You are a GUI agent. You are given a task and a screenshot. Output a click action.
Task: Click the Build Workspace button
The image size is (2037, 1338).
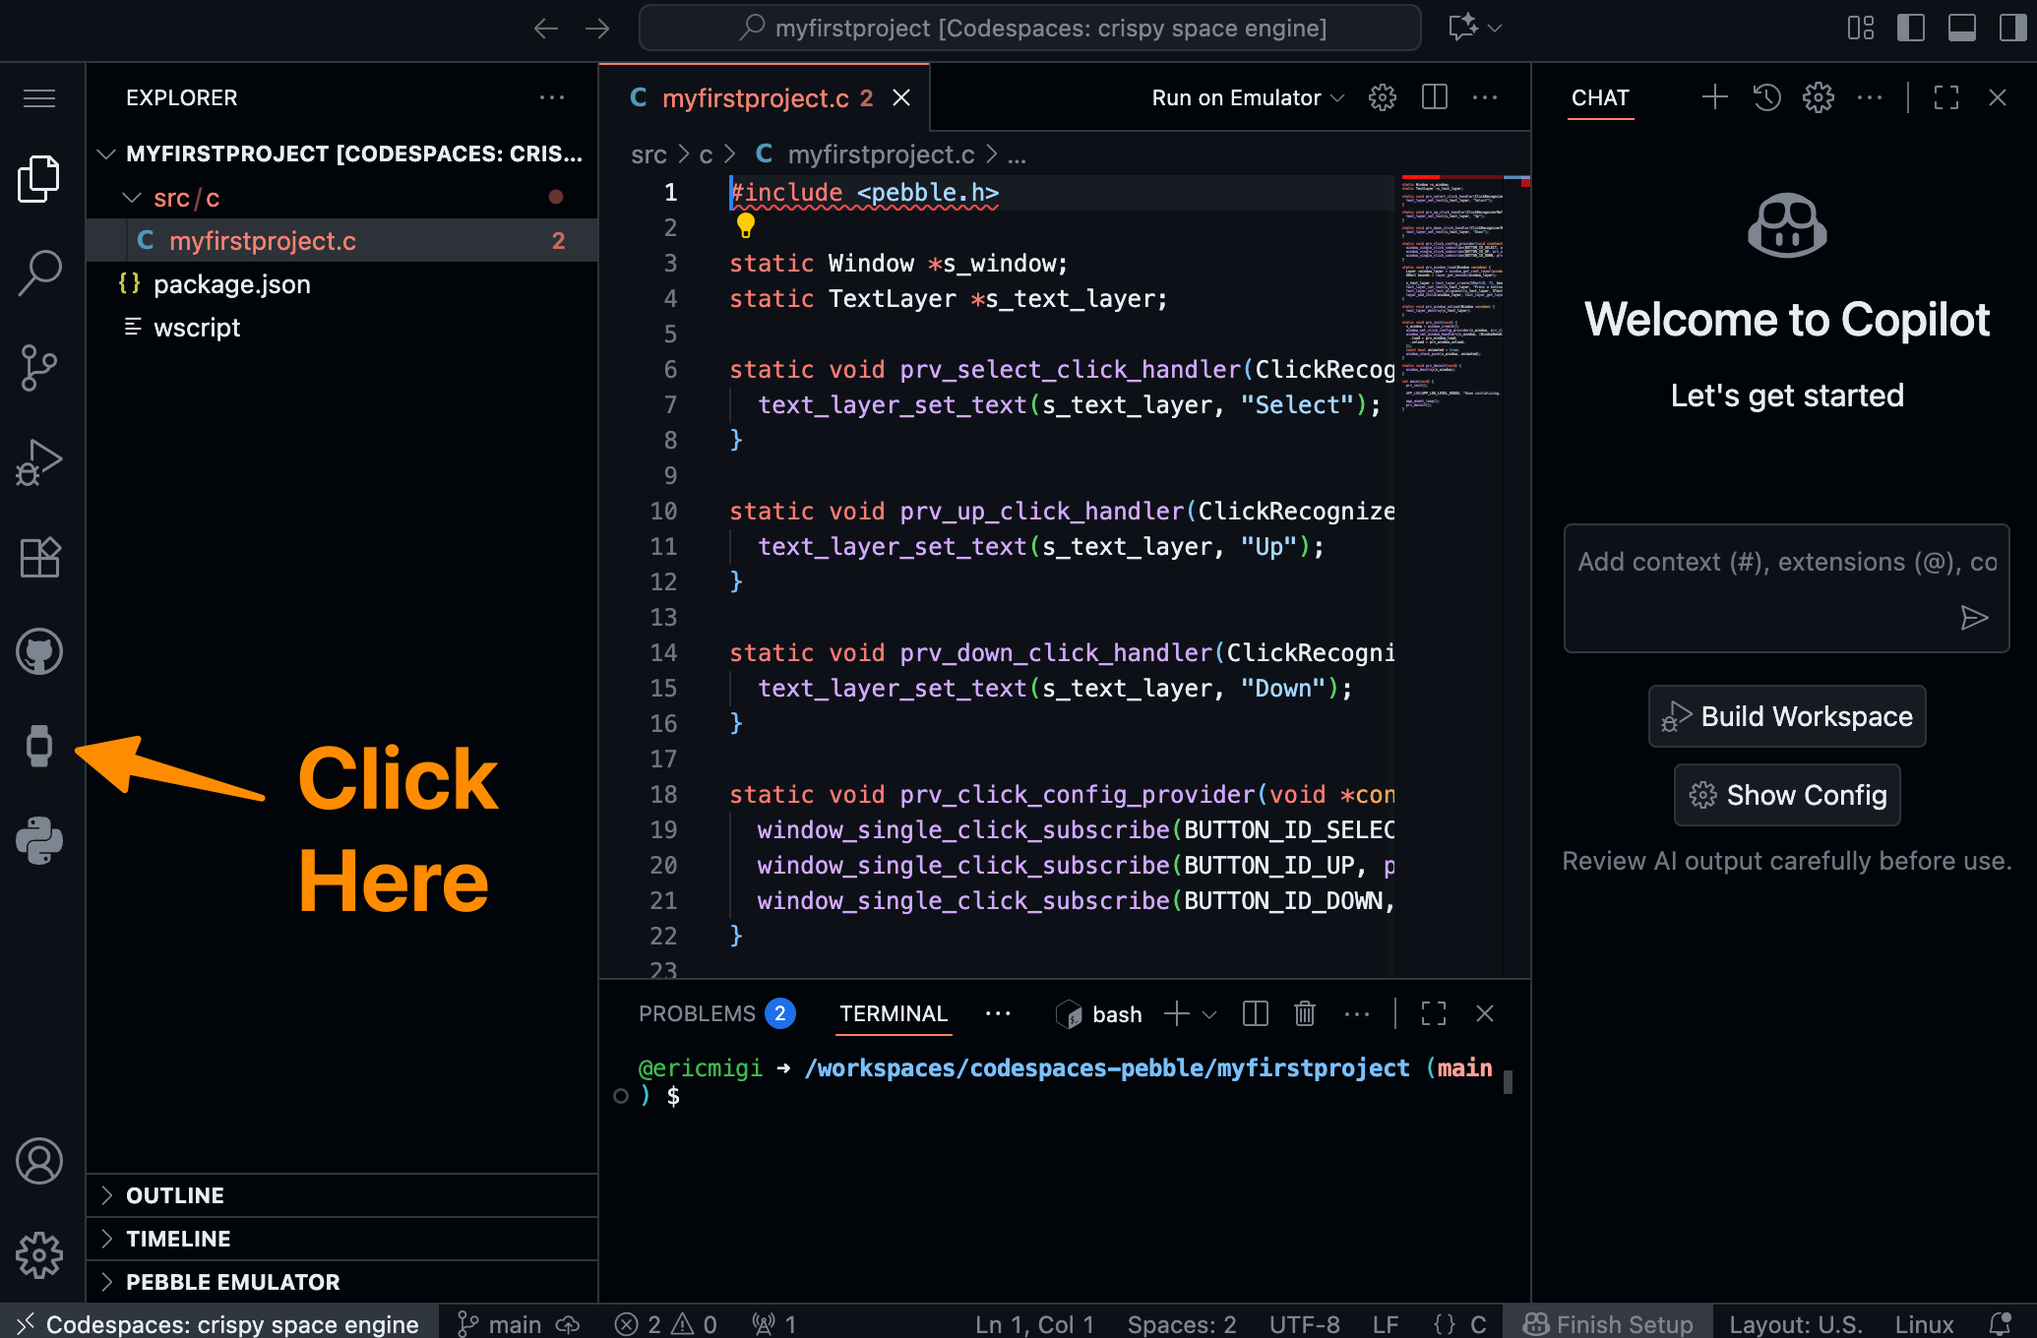pyautogui.click(x=1786, y=716)
